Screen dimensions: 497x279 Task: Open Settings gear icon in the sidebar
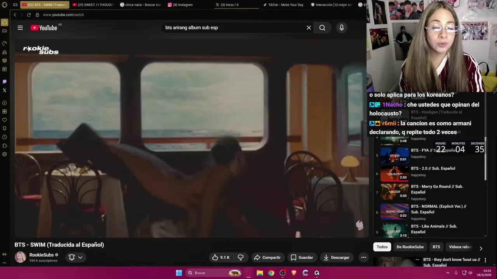click(x=5, y=154)
